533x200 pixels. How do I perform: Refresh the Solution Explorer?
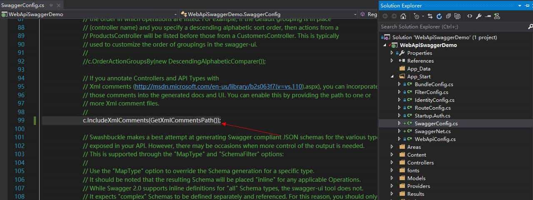tap(439, 16)
